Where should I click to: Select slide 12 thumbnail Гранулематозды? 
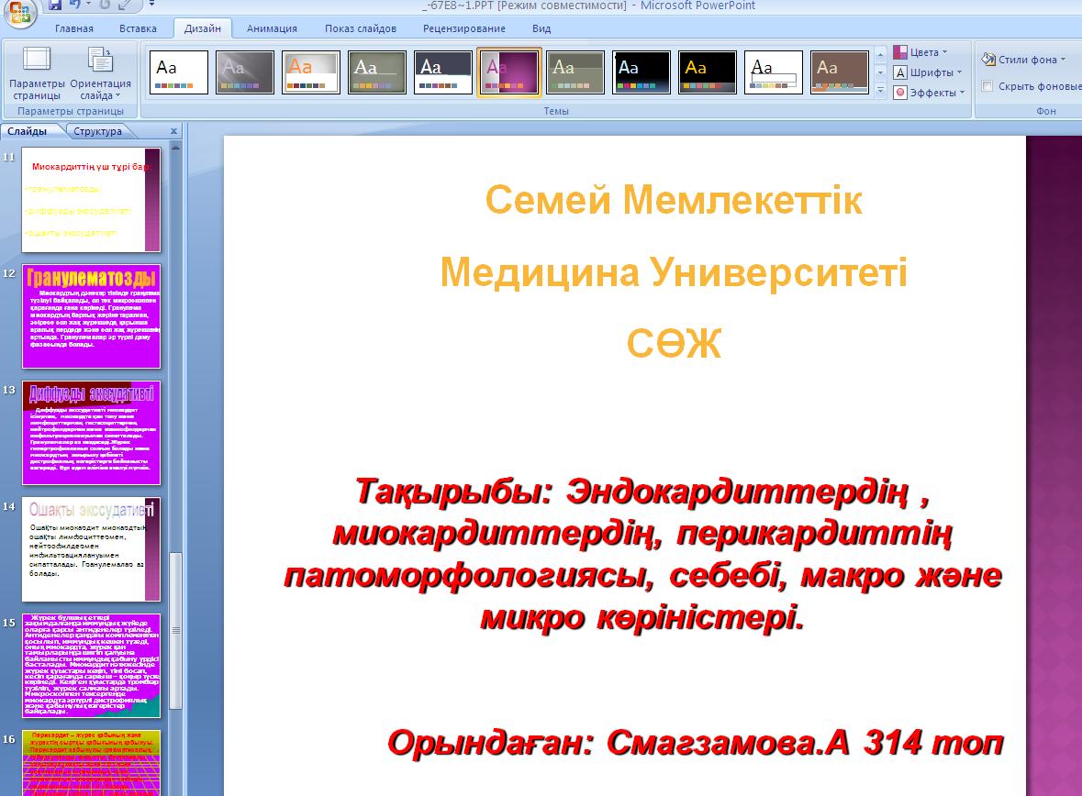pyautogui.click(x=91, y=316)
